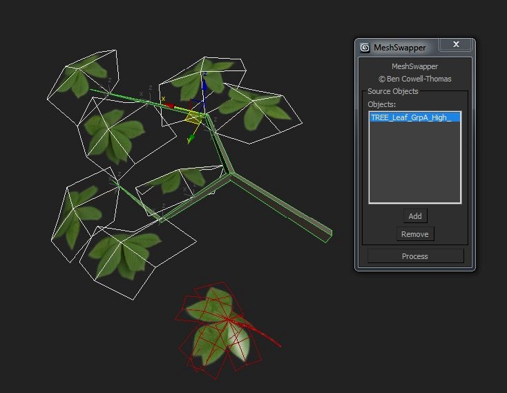Select TREE_Leaf_GrpA_High_ in the Objects list

point(415,117)
